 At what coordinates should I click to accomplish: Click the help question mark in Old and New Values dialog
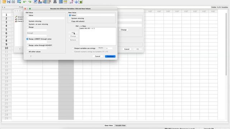pos(31,56)
